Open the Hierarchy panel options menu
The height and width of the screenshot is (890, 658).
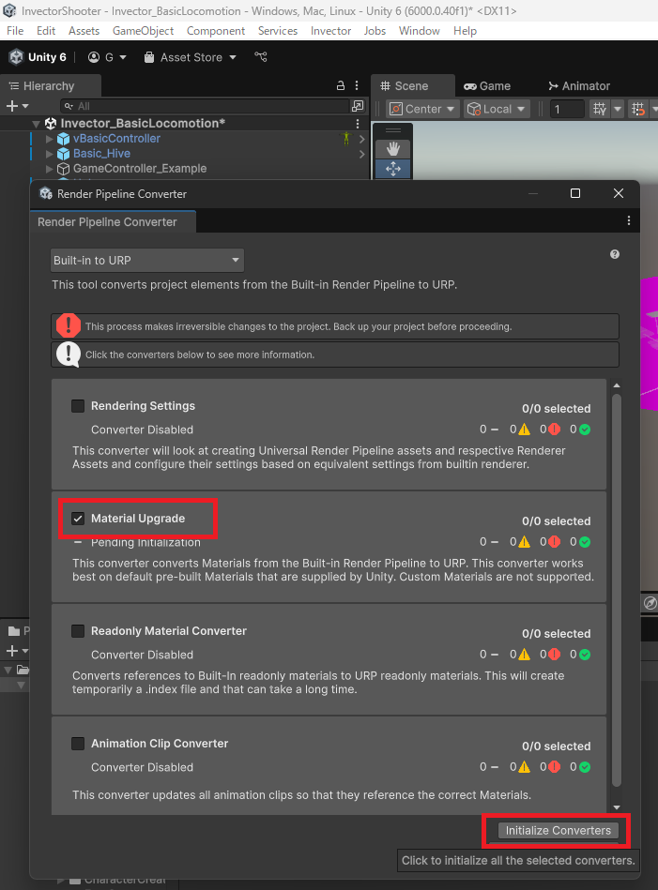coord(357,85)
